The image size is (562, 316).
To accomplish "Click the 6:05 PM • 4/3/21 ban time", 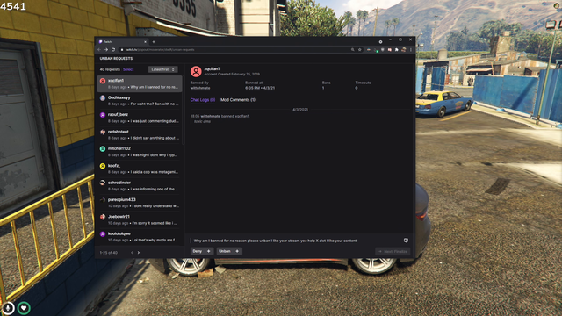I will pos(260,88).
